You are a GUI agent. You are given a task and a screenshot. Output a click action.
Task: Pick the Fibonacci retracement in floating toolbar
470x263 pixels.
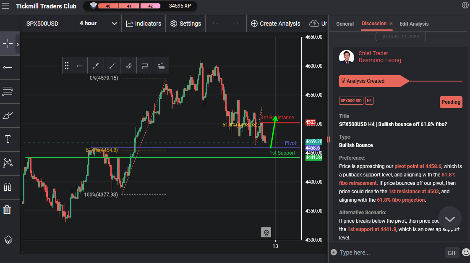click(145, 66)
